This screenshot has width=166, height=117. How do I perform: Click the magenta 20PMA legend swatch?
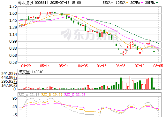[x=142, y=3]
